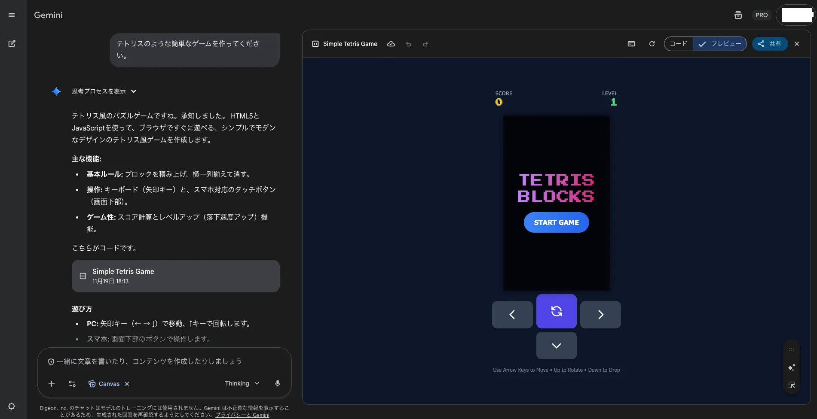This screenshot has width=817, height=419.
Task: Open the Simple Tetris Game canvas card
Action: pyautogui.click(x=176, y=276)
